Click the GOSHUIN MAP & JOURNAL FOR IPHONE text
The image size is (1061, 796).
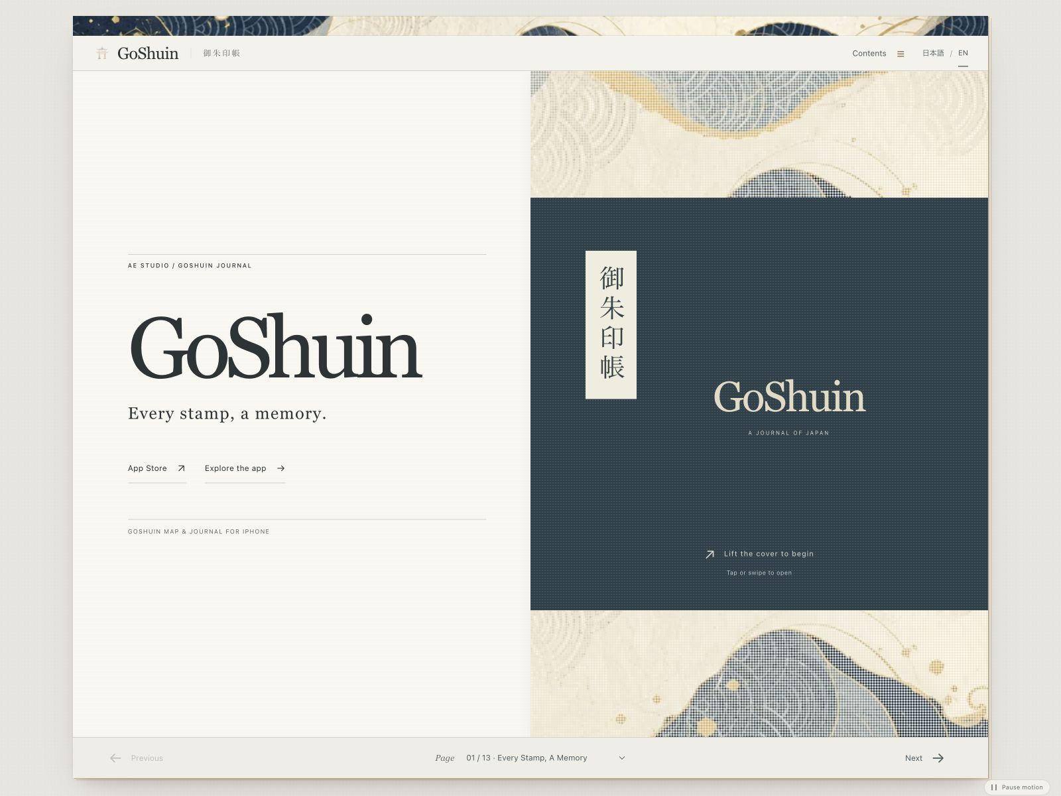click(x=198, y=531)
